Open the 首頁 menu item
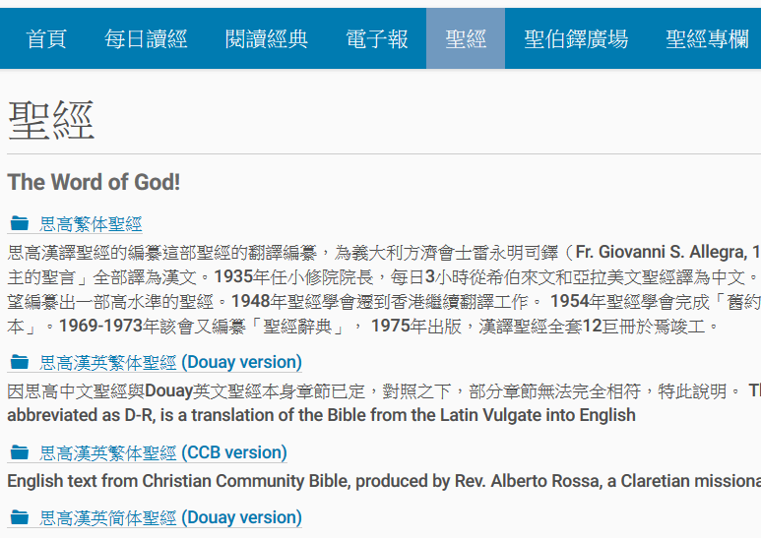Viewport: 761px width, 538px height. [46, 38]
